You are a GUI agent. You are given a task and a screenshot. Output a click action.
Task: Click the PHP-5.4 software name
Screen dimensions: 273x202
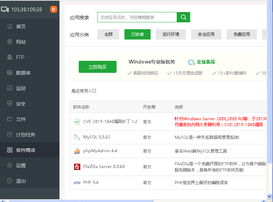(91, 182)
